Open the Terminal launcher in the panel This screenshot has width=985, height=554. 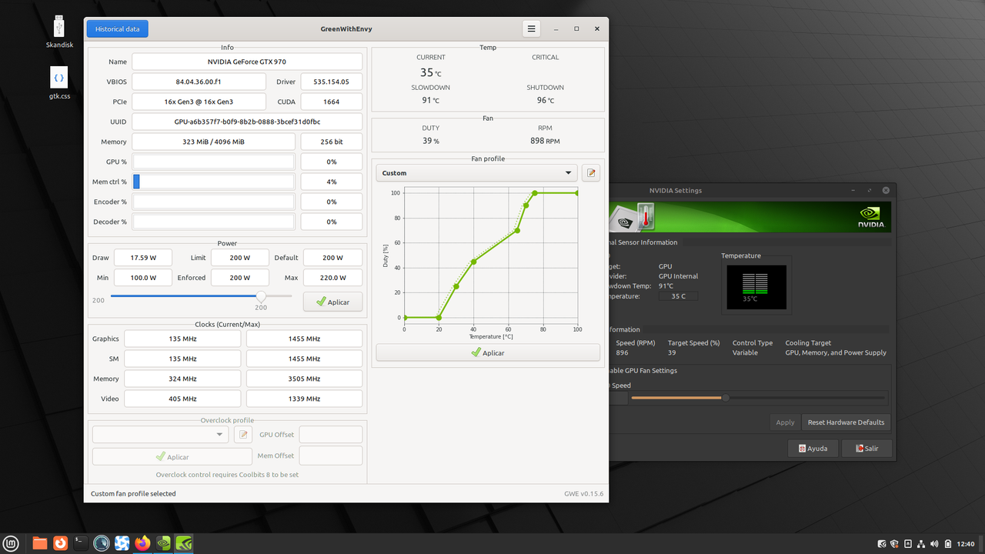80,543
